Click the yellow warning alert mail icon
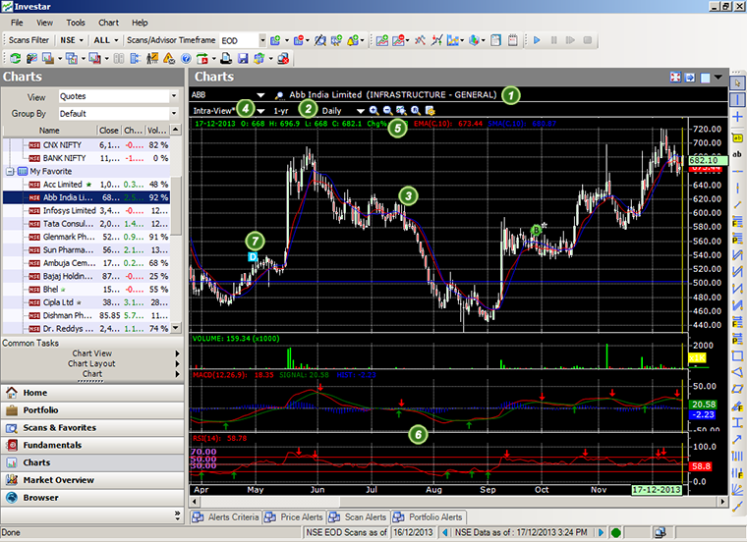Viewport: 747px width, 542px height. [169, 59]
